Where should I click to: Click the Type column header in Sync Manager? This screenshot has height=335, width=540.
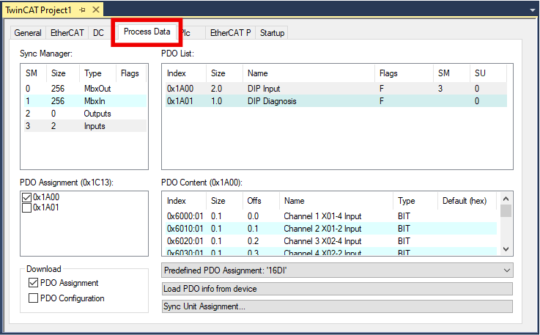97,73
